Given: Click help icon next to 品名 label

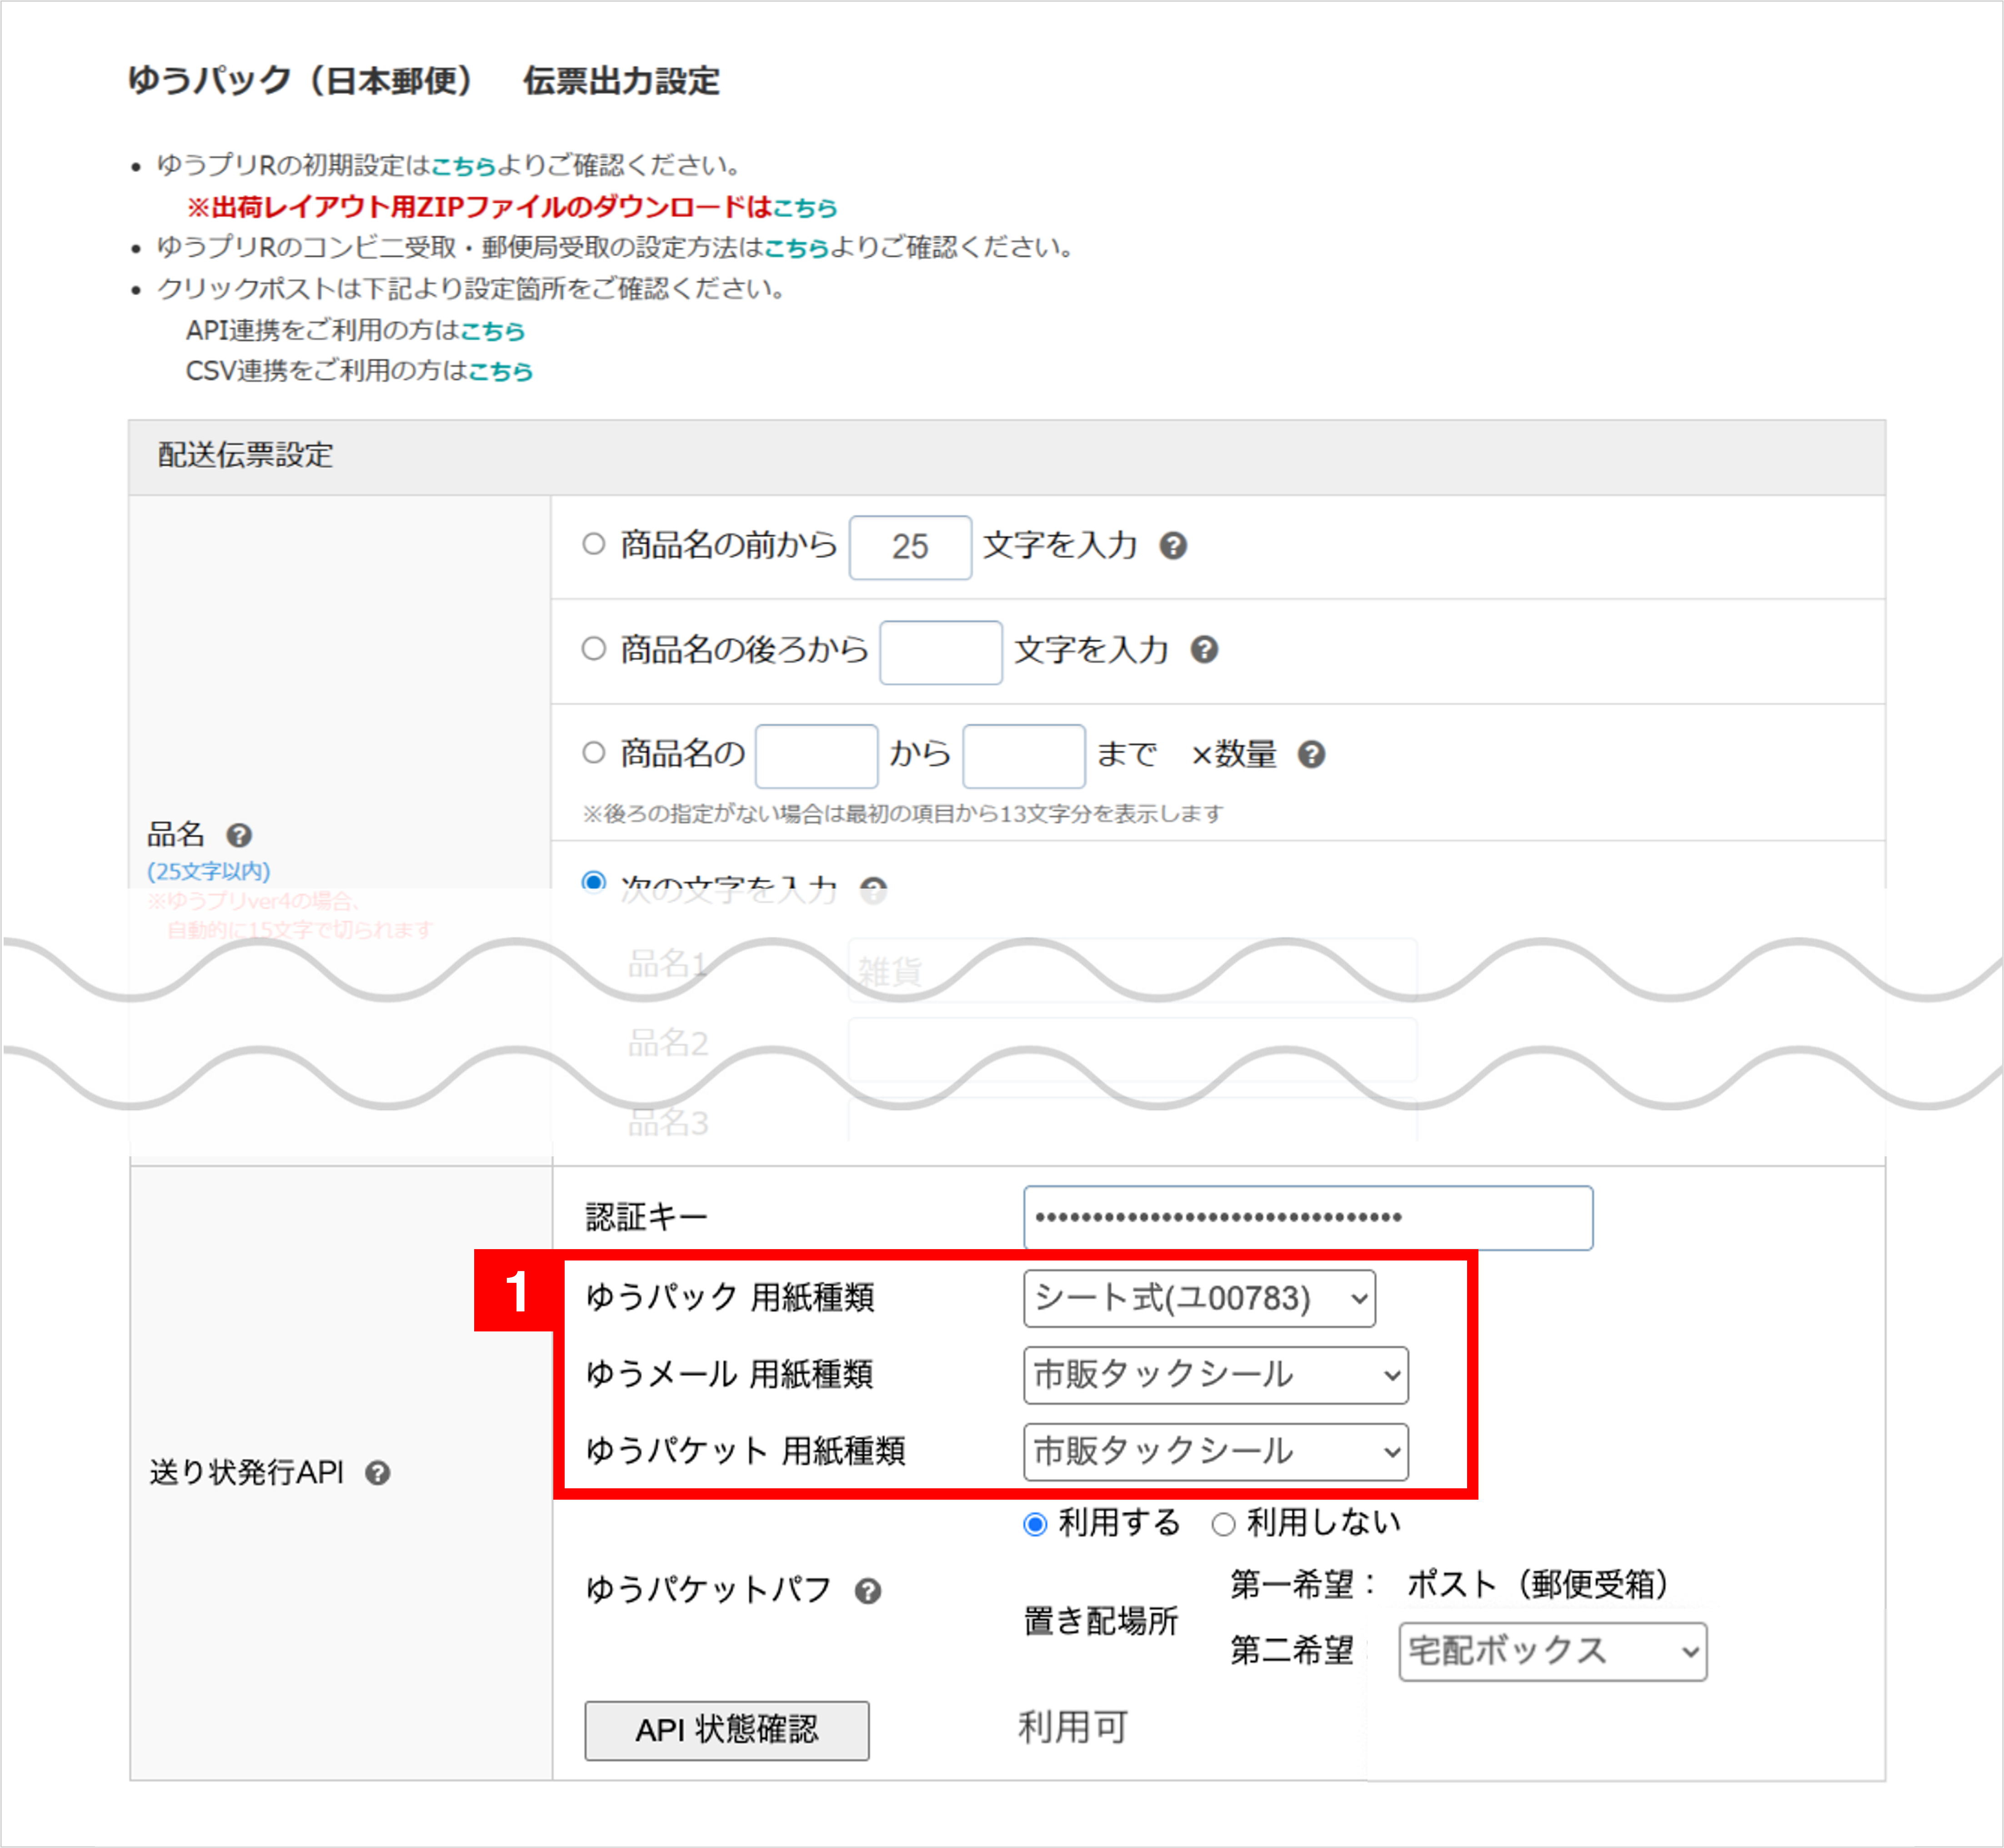Looking at the screenshot, I should click(x=239, y=835).
